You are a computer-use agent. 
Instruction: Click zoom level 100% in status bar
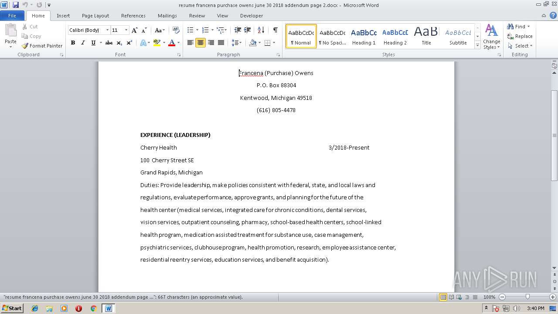pos(489,297)
